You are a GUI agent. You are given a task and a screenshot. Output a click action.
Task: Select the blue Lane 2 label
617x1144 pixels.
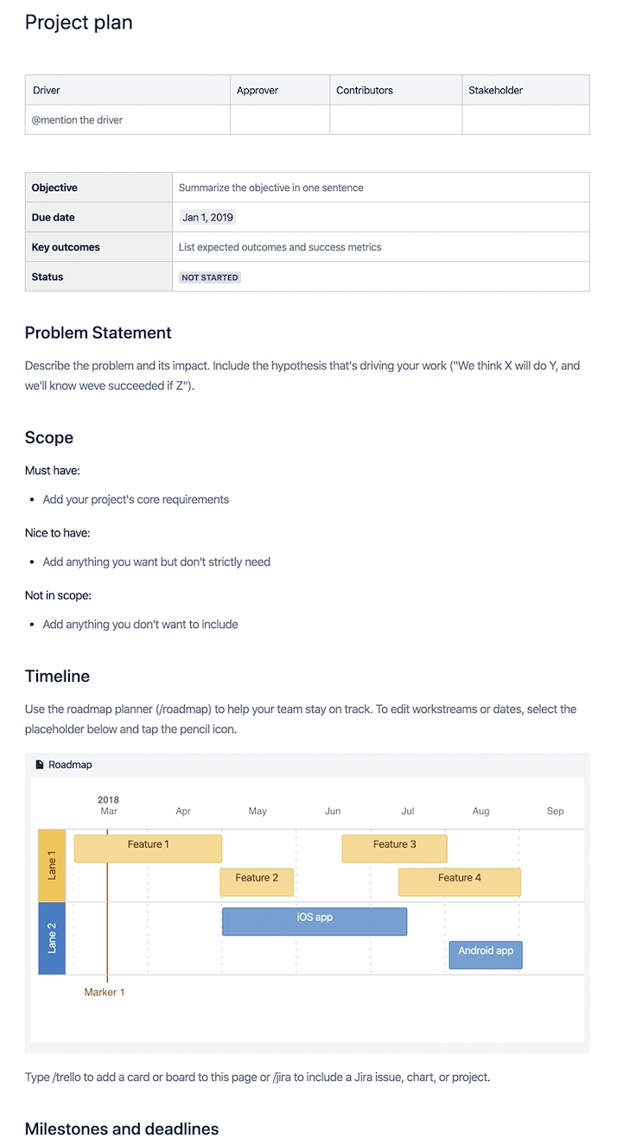(52, 938)
